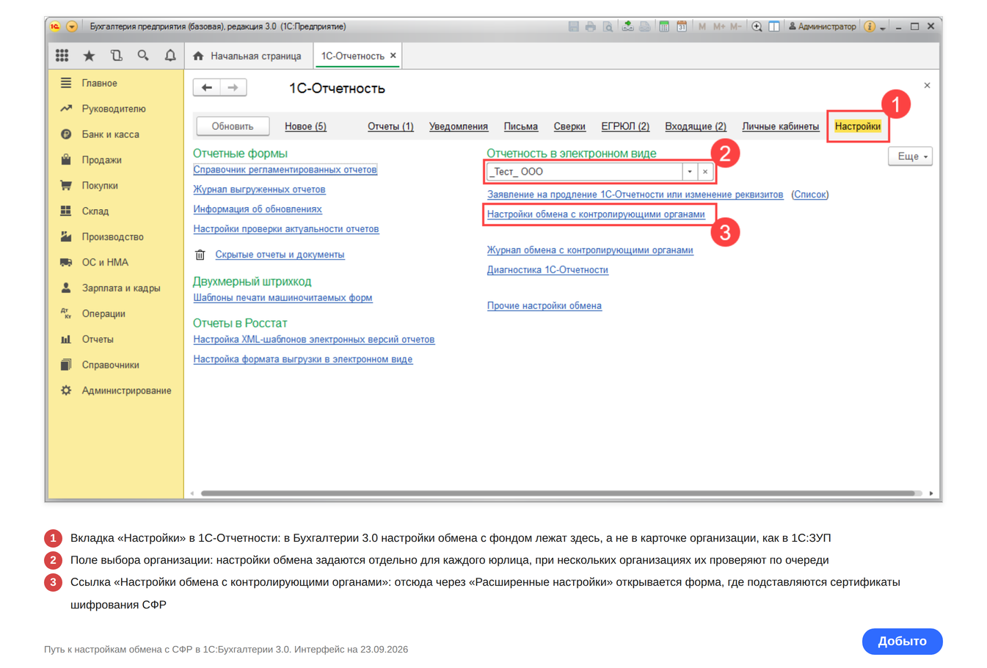Open the calculator icon in title bar

pyautogui.click(x=664, y=26)
